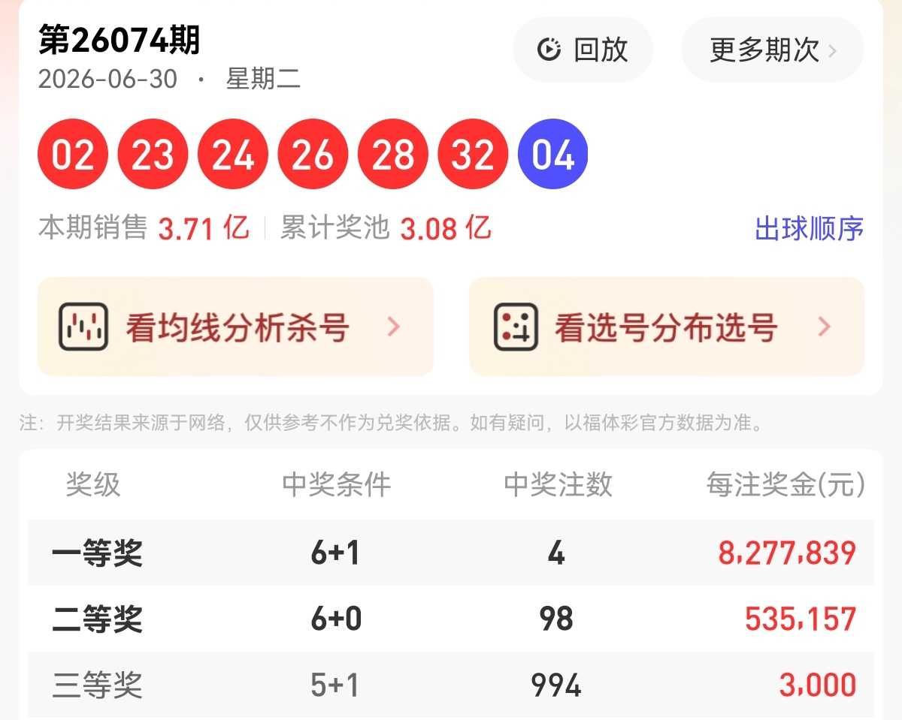Tap the 奖级 column header
902x720 pixels.
[93, 485]
